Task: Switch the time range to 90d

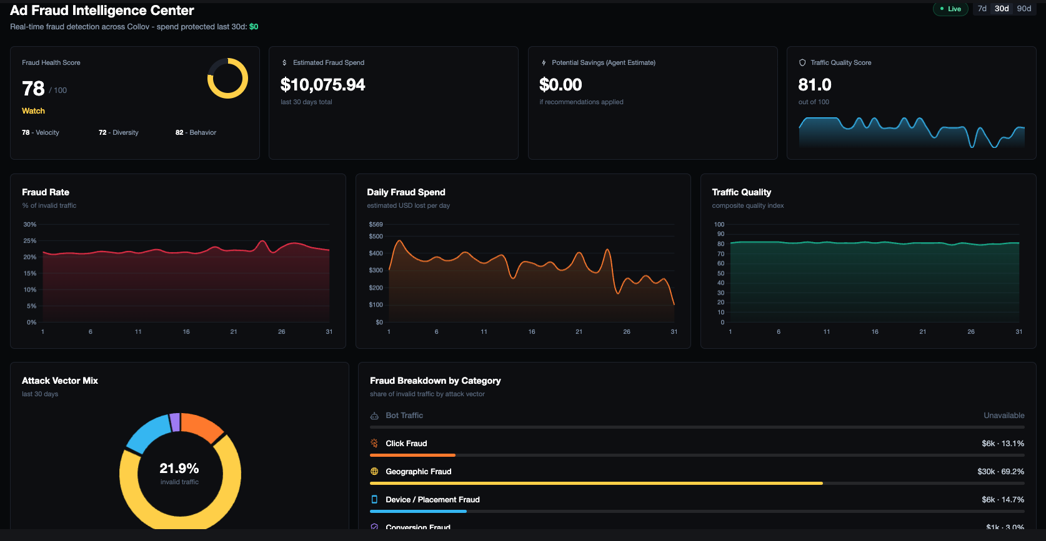Action: pyautogui.click(x=1024, y=9)
